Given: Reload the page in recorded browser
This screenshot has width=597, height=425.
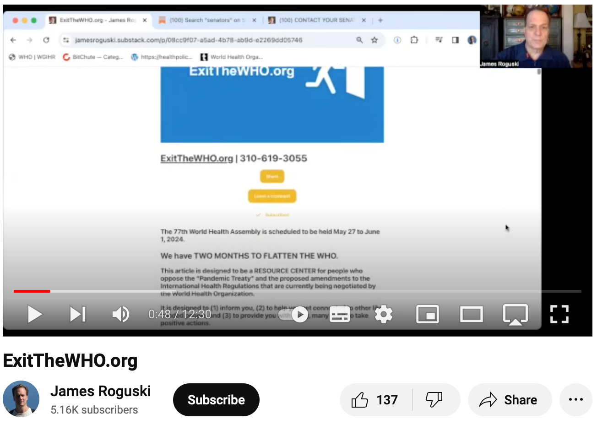Looking at the screenshot, I should [46, 40].
